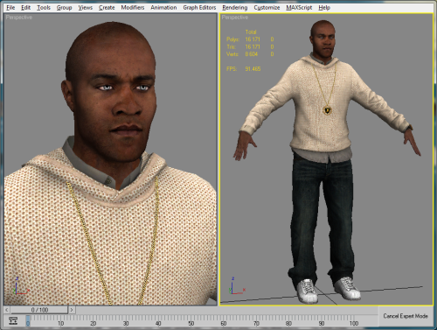Viewport: 437px width, 330px height.
Task: Open the Create menu
Action: click(107, 8)
